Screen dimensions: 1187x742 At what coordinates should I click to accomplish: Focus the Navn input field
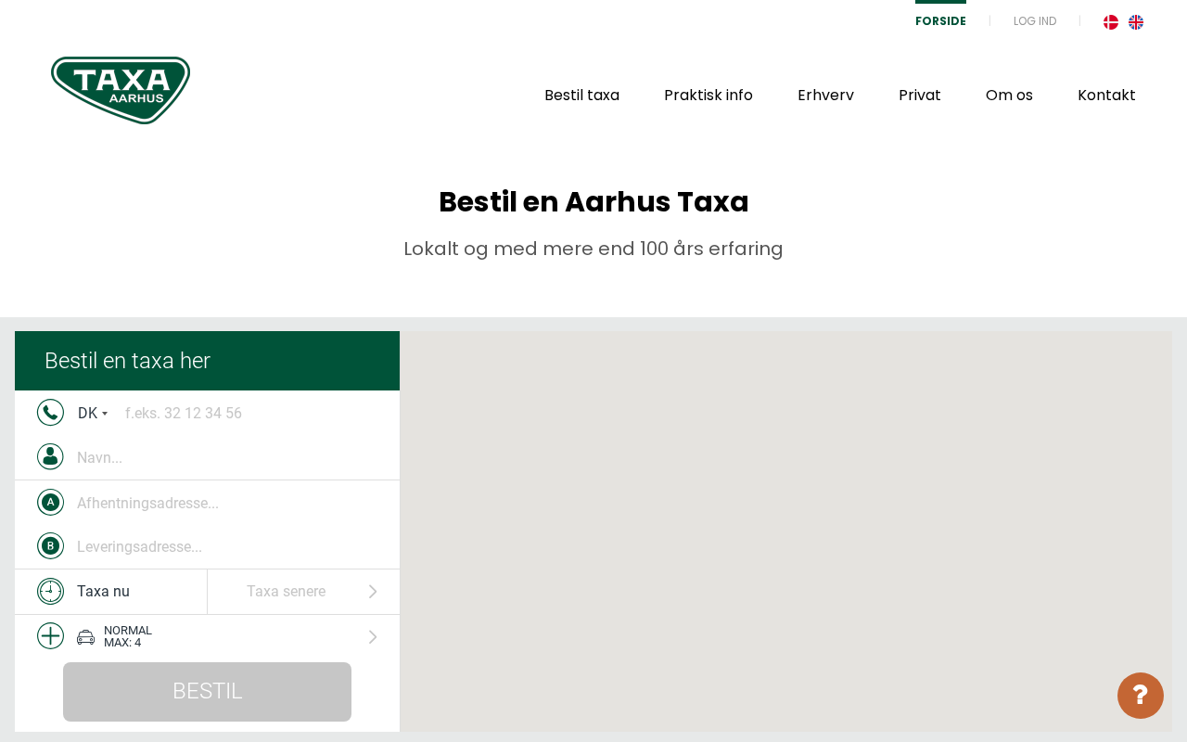(229, 457)
